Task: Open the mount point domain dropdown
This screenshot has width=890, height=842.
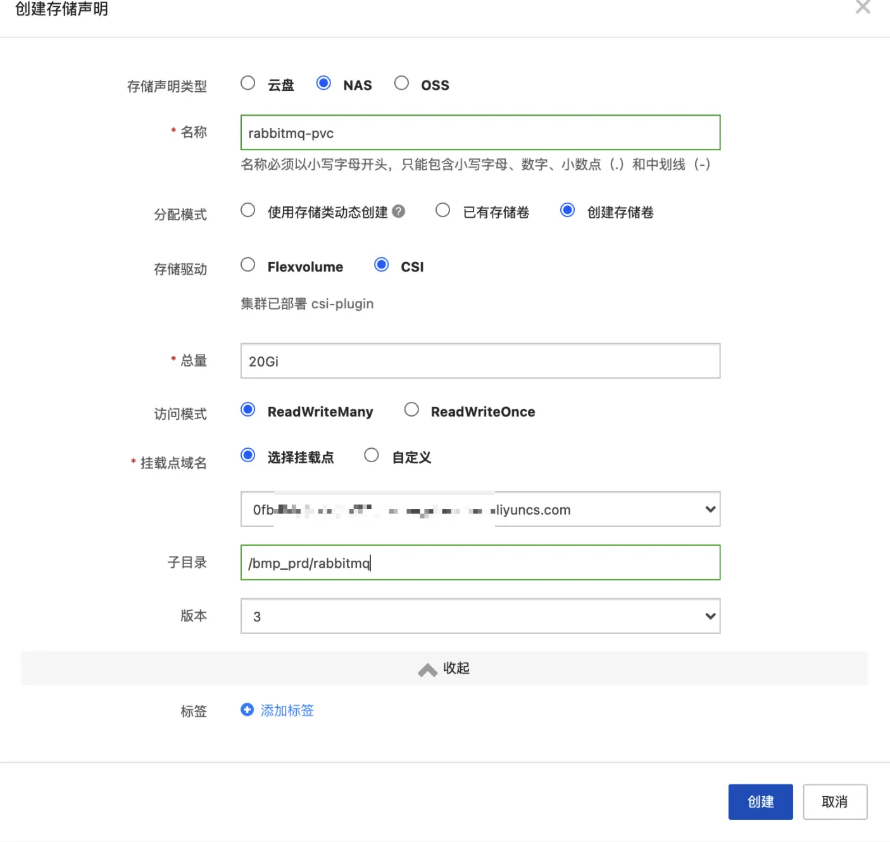Action: 480,509
